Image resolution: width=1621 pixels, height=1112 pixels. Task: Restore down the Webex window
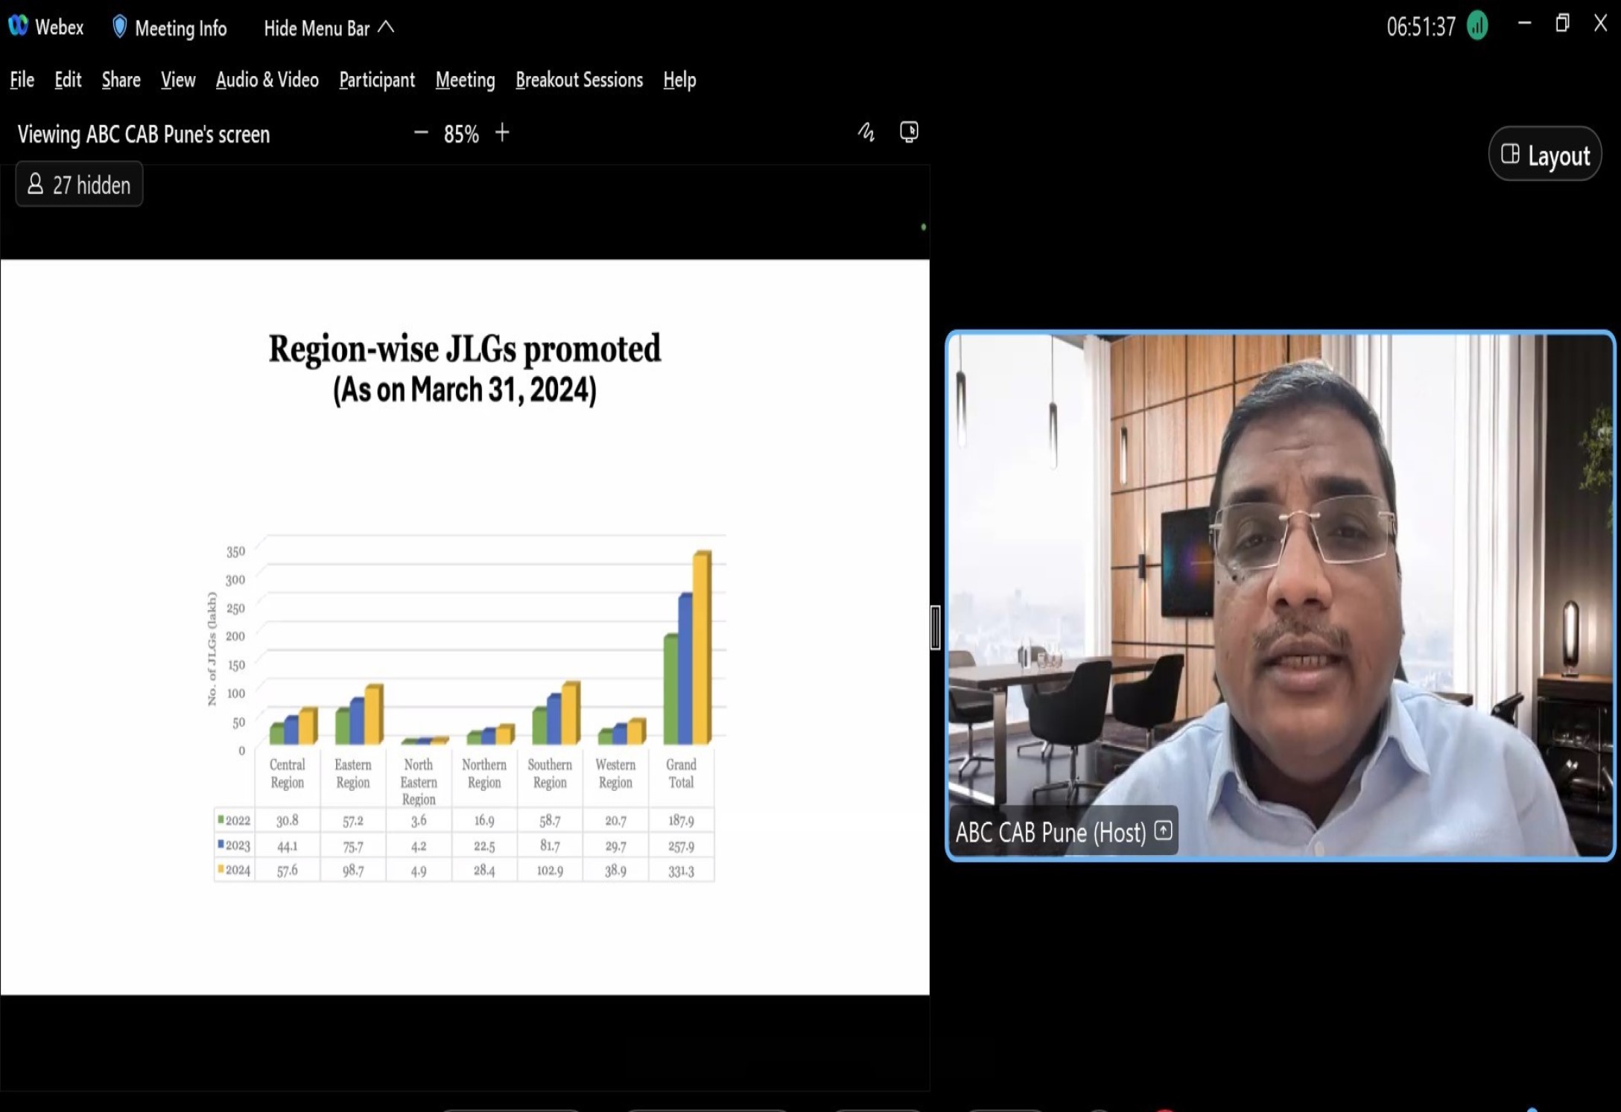pyautogui.click(x=1562, y=24)
